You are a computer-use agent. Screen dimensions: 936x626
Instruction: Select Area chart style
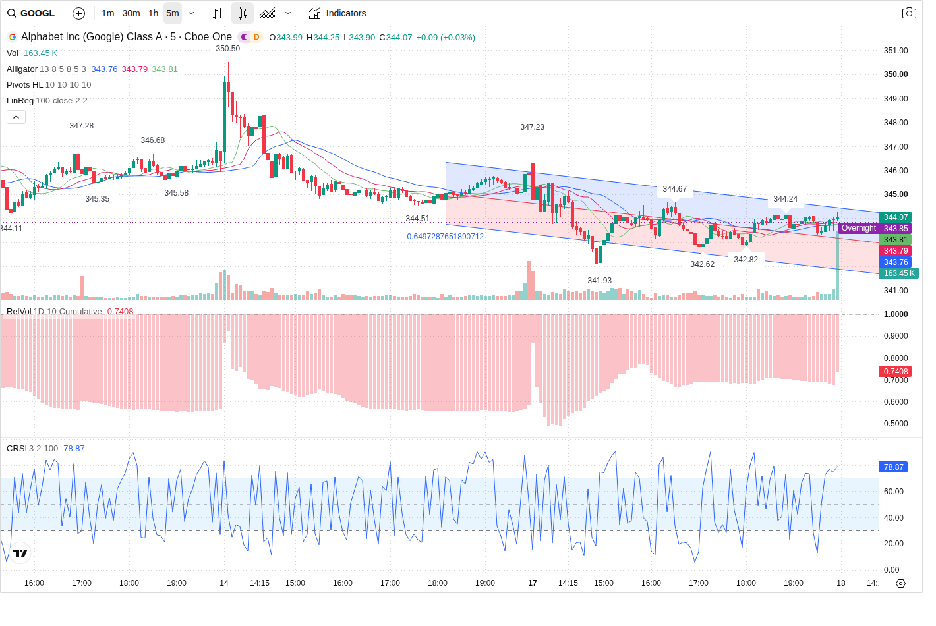click(268, 13)
